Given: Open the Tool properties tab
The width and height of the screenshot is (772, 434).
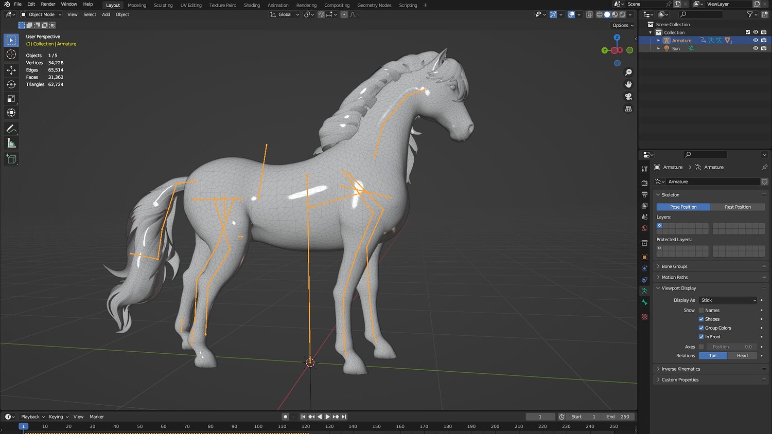Looking at the screenshot, I should [644, 169].
